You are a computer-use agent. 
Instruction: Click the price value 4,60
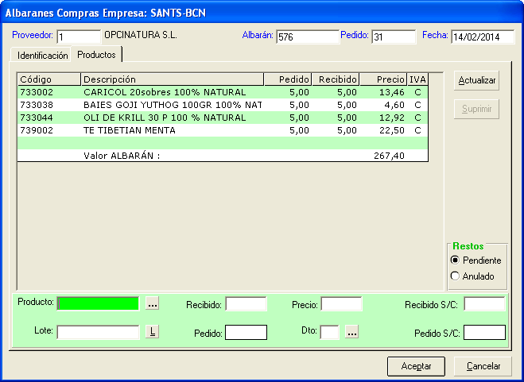(x=394, y=105)
